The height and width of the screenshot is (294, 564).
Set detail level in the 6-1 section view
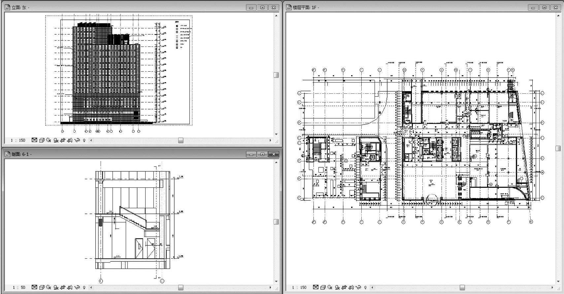click(x=34, y=287)
